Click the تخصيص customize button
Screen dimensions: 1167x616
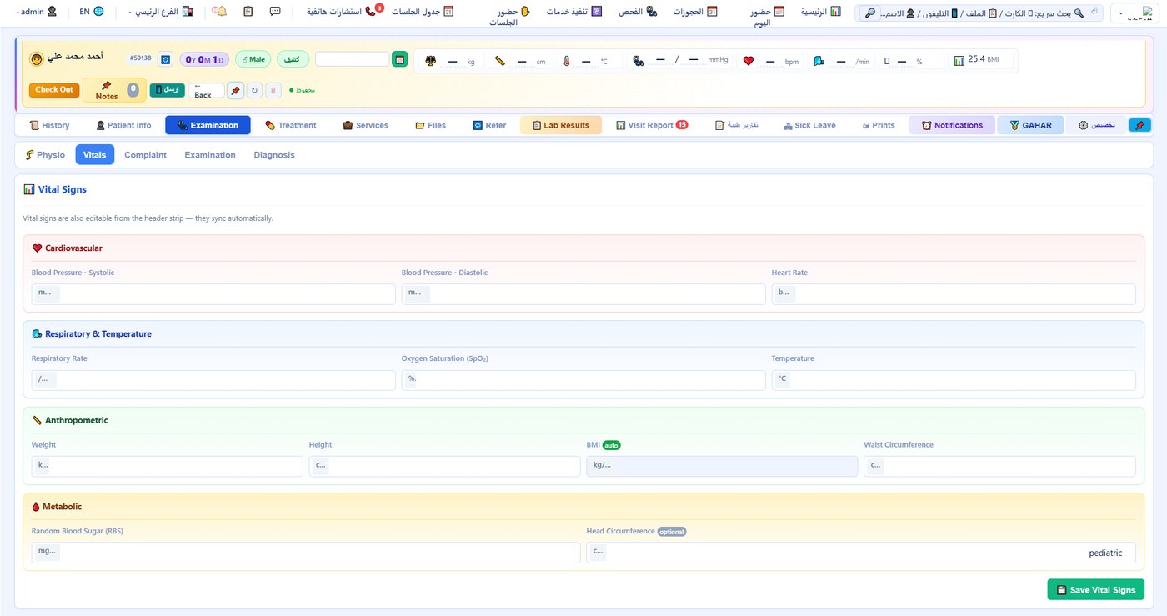[1096, 125]
